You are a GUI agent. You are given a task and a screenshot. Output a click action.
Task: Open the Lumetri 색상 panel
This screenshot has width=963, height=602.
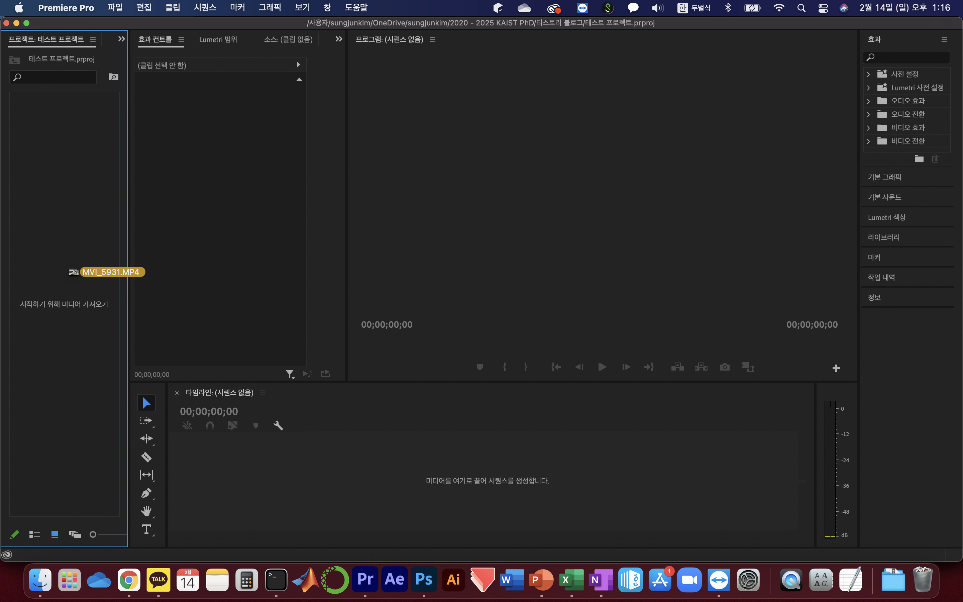tap(887, 217)
